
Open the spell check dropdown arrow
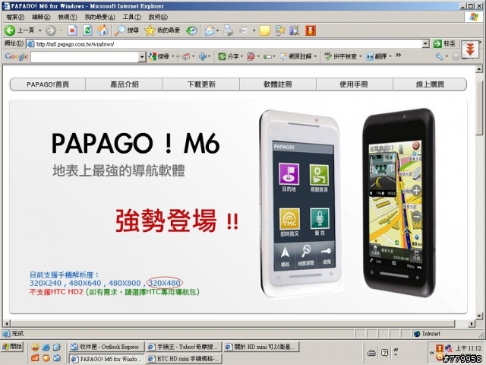360,56
